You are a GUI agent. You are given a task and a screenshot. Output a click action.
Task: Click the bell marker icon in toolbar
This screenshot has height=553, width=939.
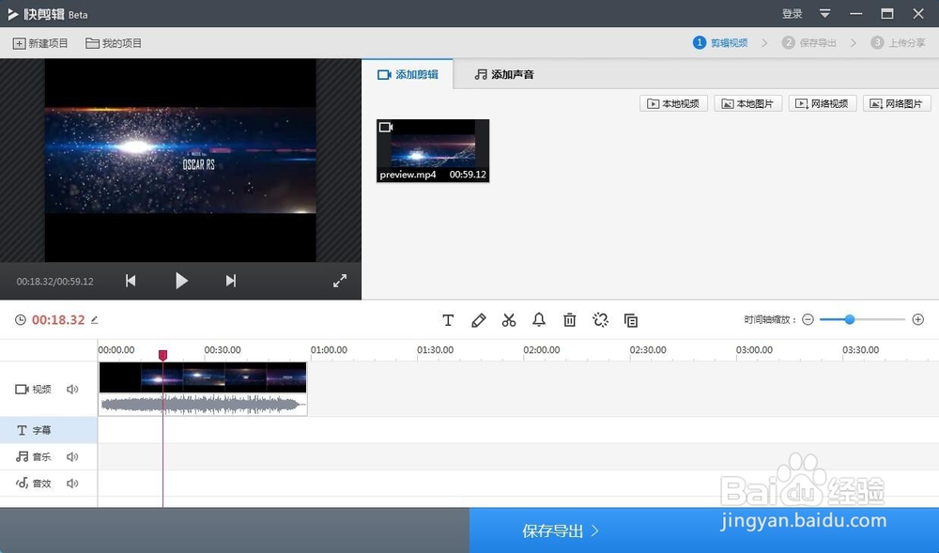539,319
